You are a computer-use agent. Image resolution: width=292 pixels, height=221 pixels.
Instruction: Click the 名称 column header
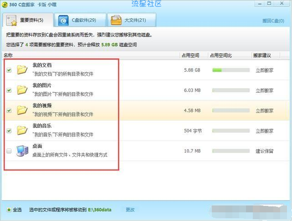(8, 55)
